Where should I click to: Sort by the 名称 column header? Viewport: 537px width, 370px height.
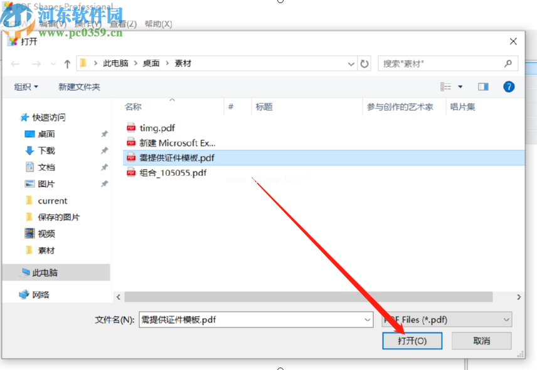(x=133, y=107)
